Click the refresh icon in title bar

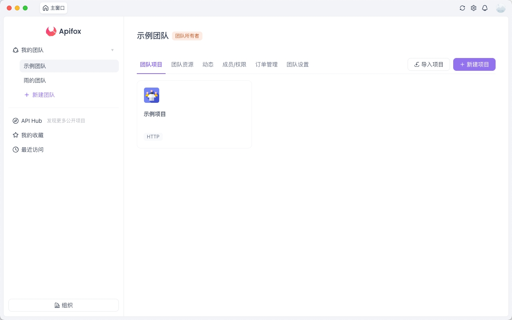462,8
